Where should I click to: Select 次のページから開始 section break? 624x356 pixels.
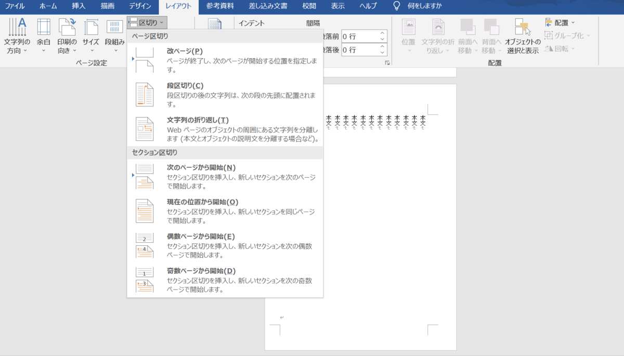point(225,176)
